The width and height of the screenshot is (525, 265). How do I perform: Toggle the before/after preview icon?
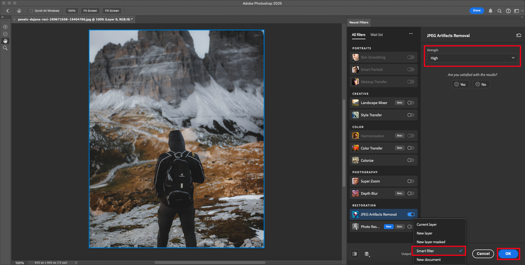pos(355,254)
